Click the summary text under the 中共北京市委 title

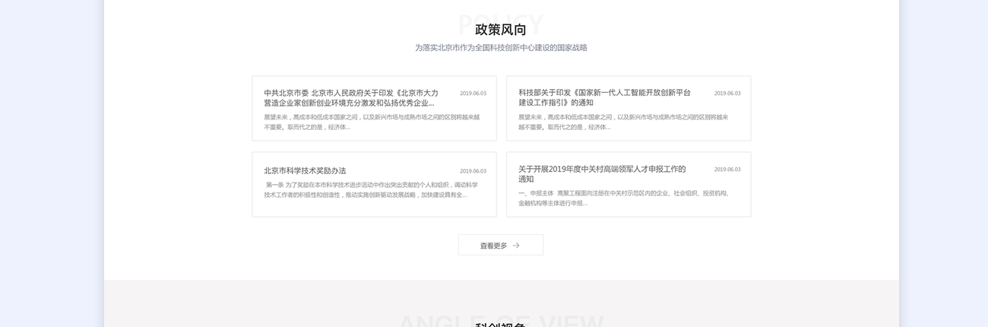(371, 122)
